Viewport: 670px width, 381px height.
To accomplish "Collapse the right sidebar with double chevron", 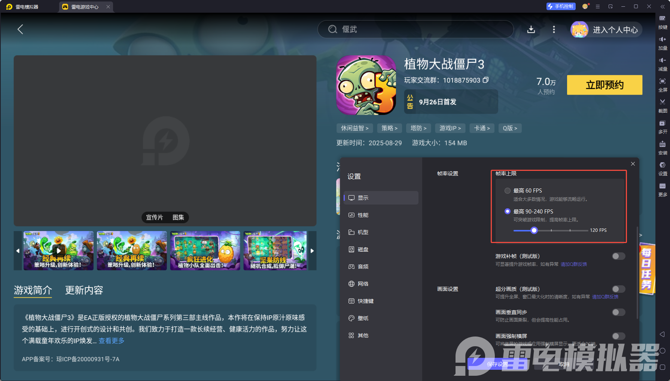I will [x=663, y=7].
